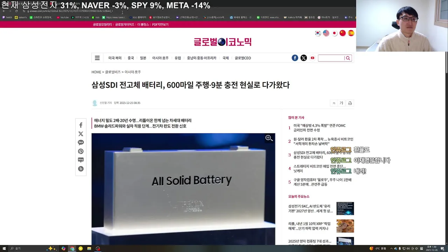Click the All Solid Battery article image
Screen dimensions: 448x252
[x=183, y=189]
